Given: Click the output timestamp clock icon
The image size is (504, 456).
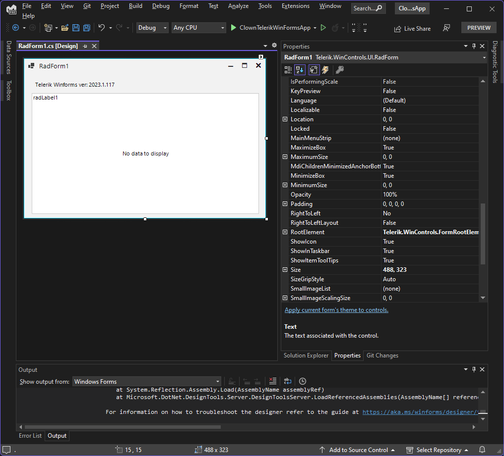Looking at the screenshot, I should point(303,381).
